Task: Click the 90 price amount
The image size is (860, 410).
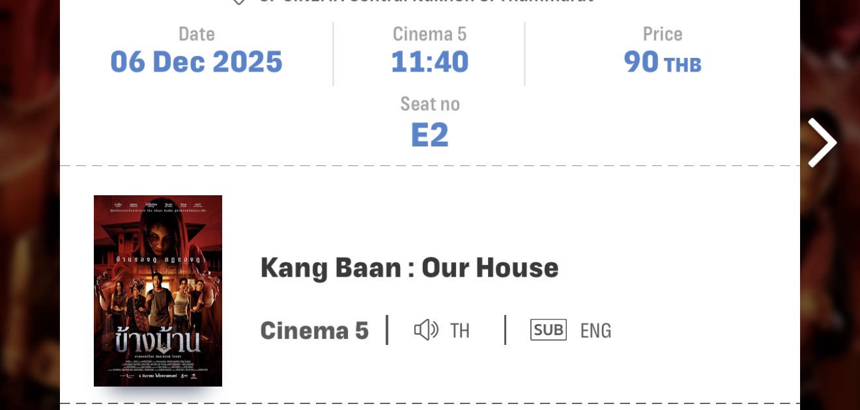Action: pyautogui.click(x=641, y=62)
